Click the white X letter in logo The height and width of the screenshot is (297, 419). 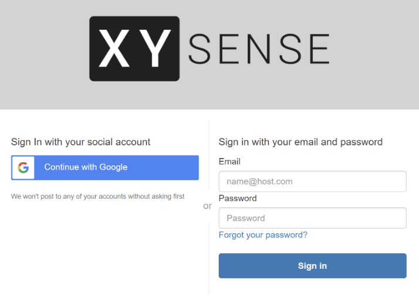(x=114, y=48)
